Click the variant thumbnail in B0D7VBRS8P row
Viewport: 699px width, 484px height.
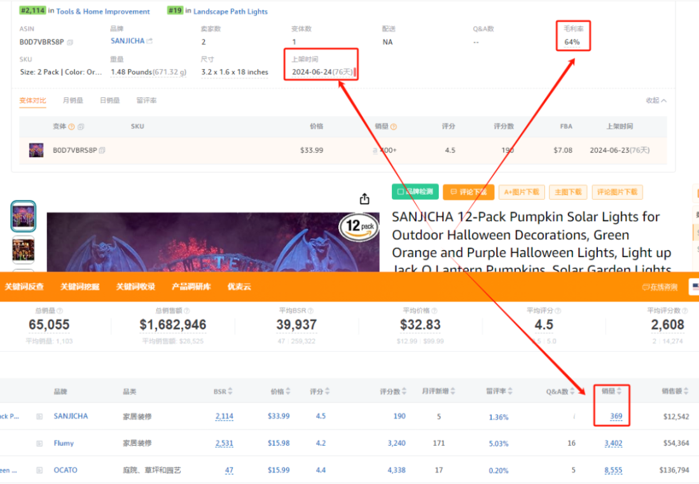click(x=36, y=150)
